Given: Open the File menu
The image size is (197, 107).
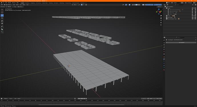Looking at the screenshot, I should click(x=3, y=3).
